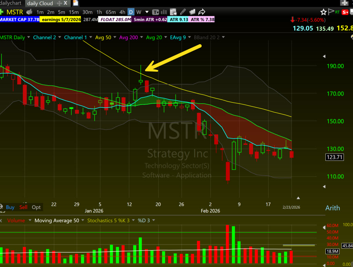Open the folder save-chart icon

pyautogui.click(x=192, y=12)
